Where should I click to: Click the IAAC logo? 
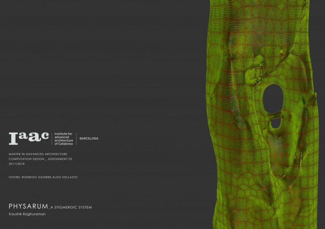pyautogui.click(x=28, y=138)
